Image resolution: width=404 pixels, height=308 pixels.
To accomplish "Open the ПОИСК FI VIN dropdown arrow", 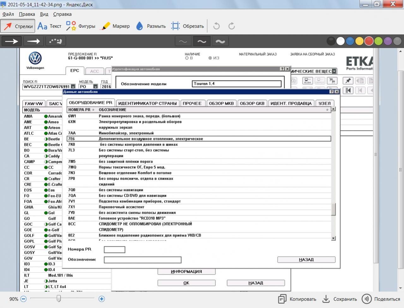I will (73, 87).
